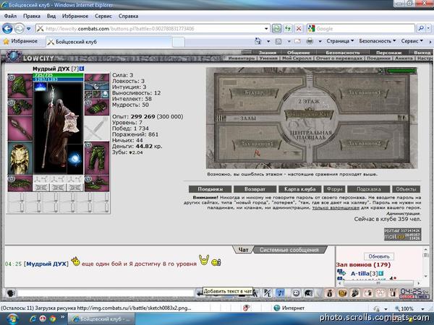Viewport: 434px width, 325px height.
Task: Expand the Безопасность IE toolbar dropdown
Action: (378, 41)
